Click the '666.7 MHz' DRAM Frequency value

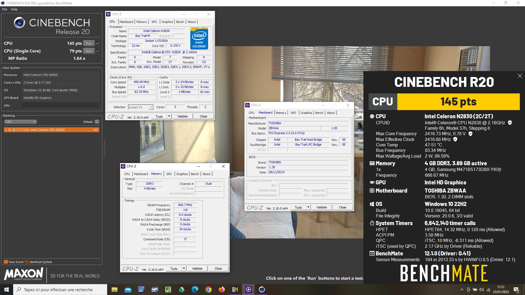[185, 205]
